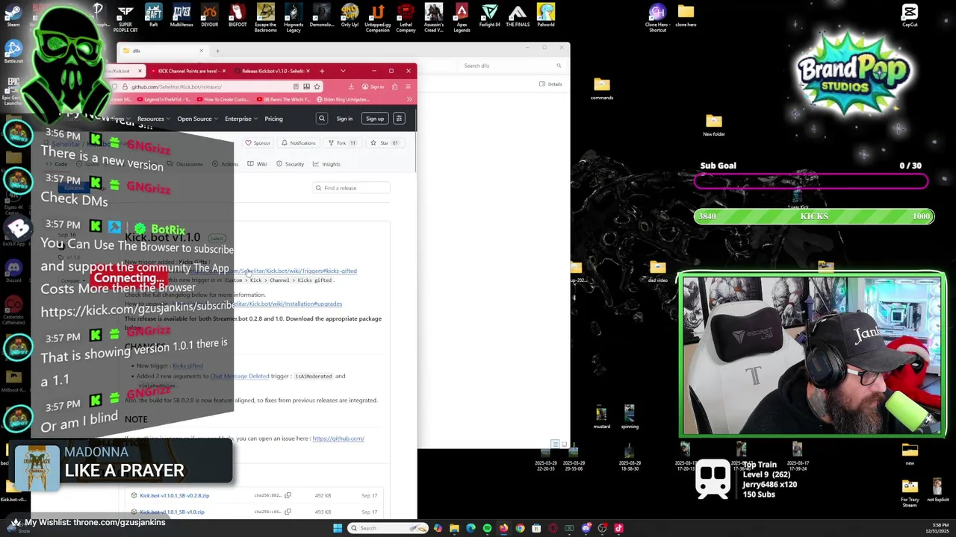Select the For Tracy Stream folder
The height and width of the screenshot is (537, 956).
tap(910, 492)
